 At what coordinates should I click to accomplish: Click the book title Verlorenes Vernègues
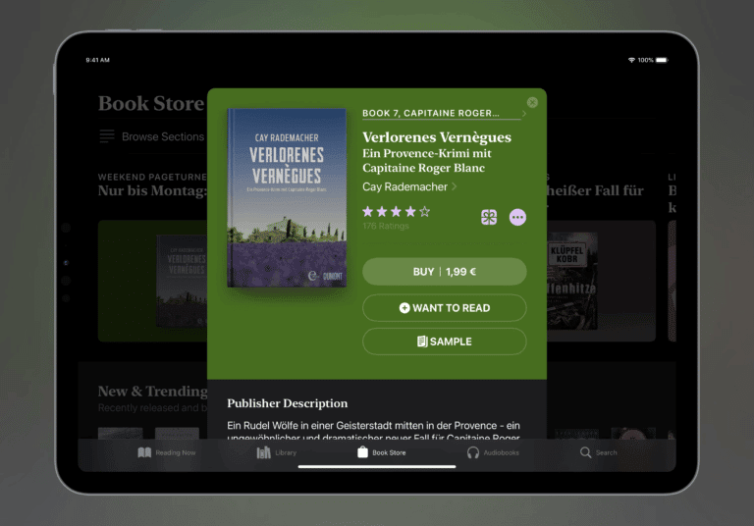point(437,137)
